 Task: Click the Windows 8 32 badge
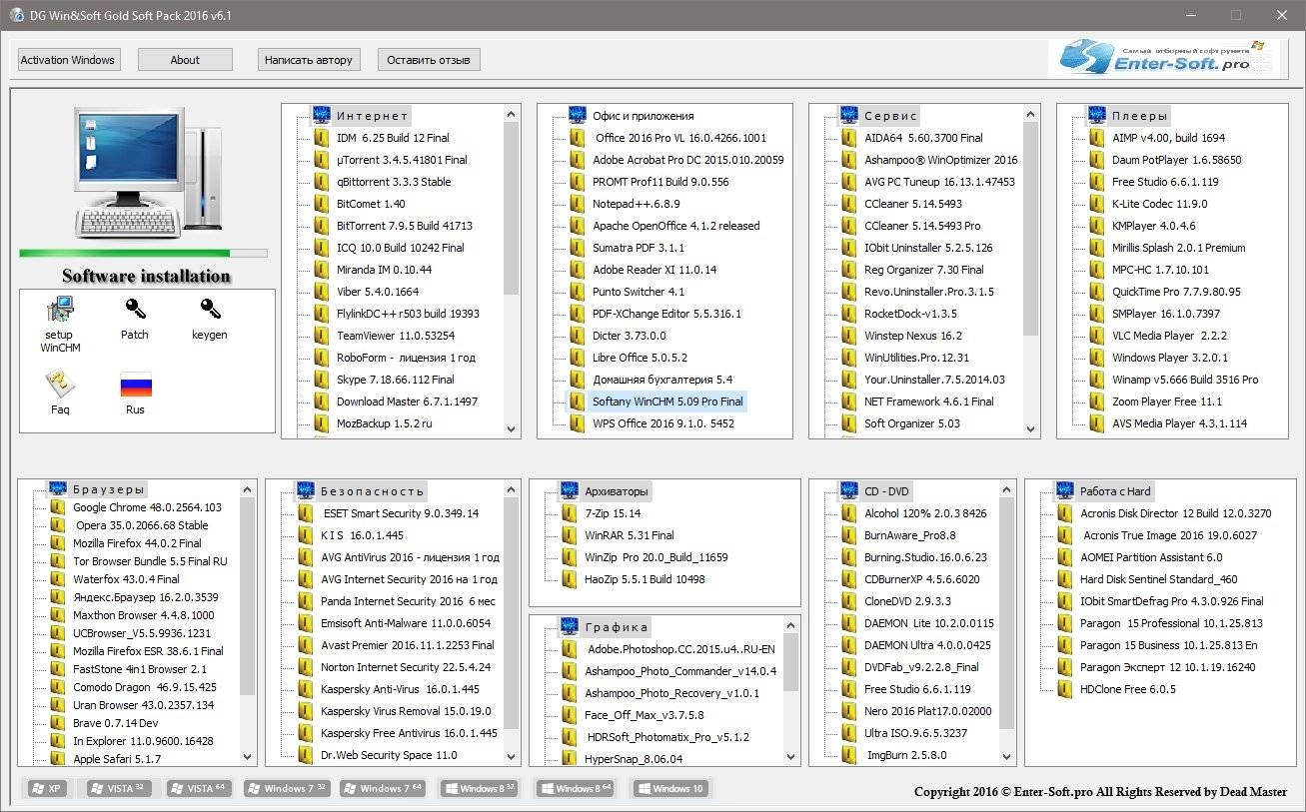pyautogui.click(x=482, y=788)
